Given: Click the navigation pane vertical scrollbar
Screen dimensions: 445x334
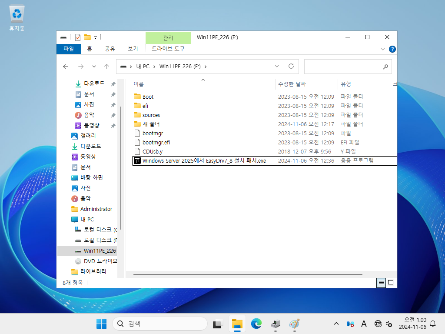Looking at the screenshot, I should [x=121, y=168].
